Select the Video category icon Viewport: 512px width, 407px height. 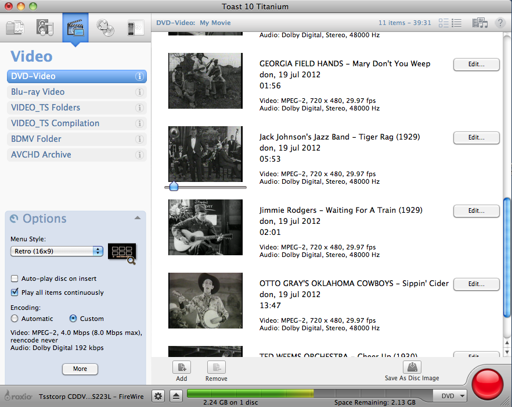pyautogui.click(x=75, y=28)
